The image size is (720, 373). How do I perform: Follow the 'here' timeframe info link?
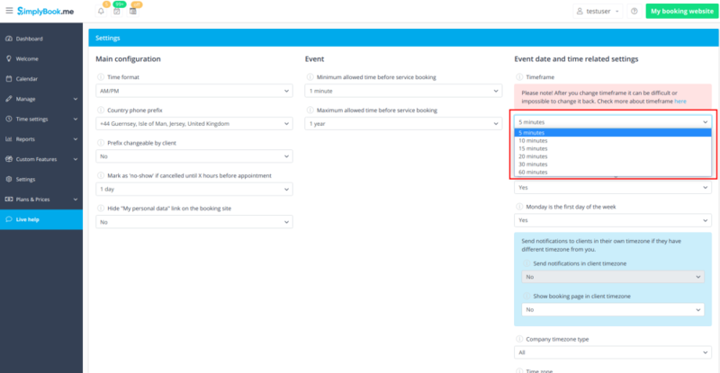(679, 102)
